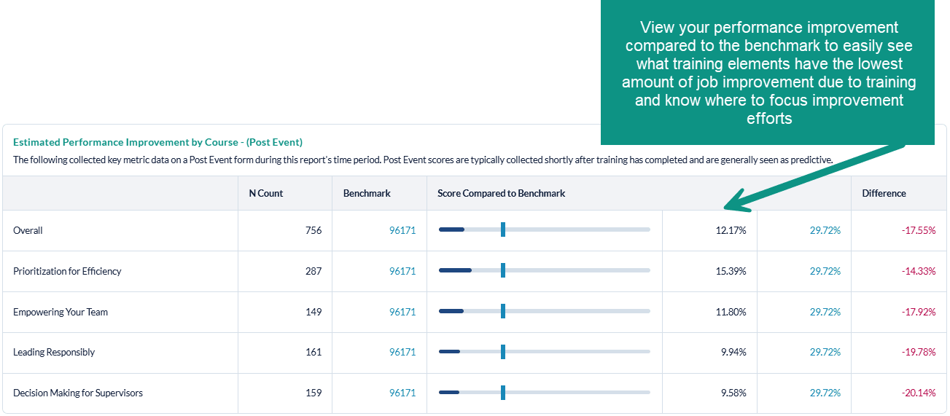Click the 29.72% link in Leading Responsibly row
950x416 pixels.
coord(825,352)
